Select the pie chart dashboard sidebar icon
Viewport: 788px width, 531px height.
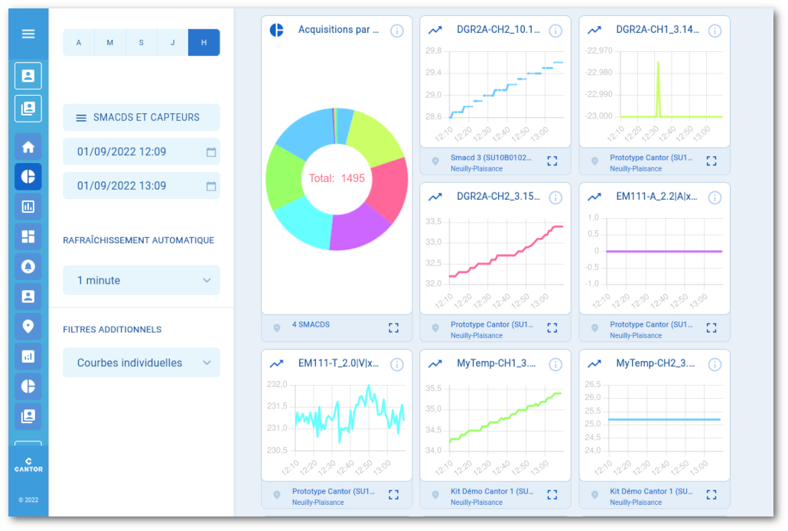coord(28,177)
